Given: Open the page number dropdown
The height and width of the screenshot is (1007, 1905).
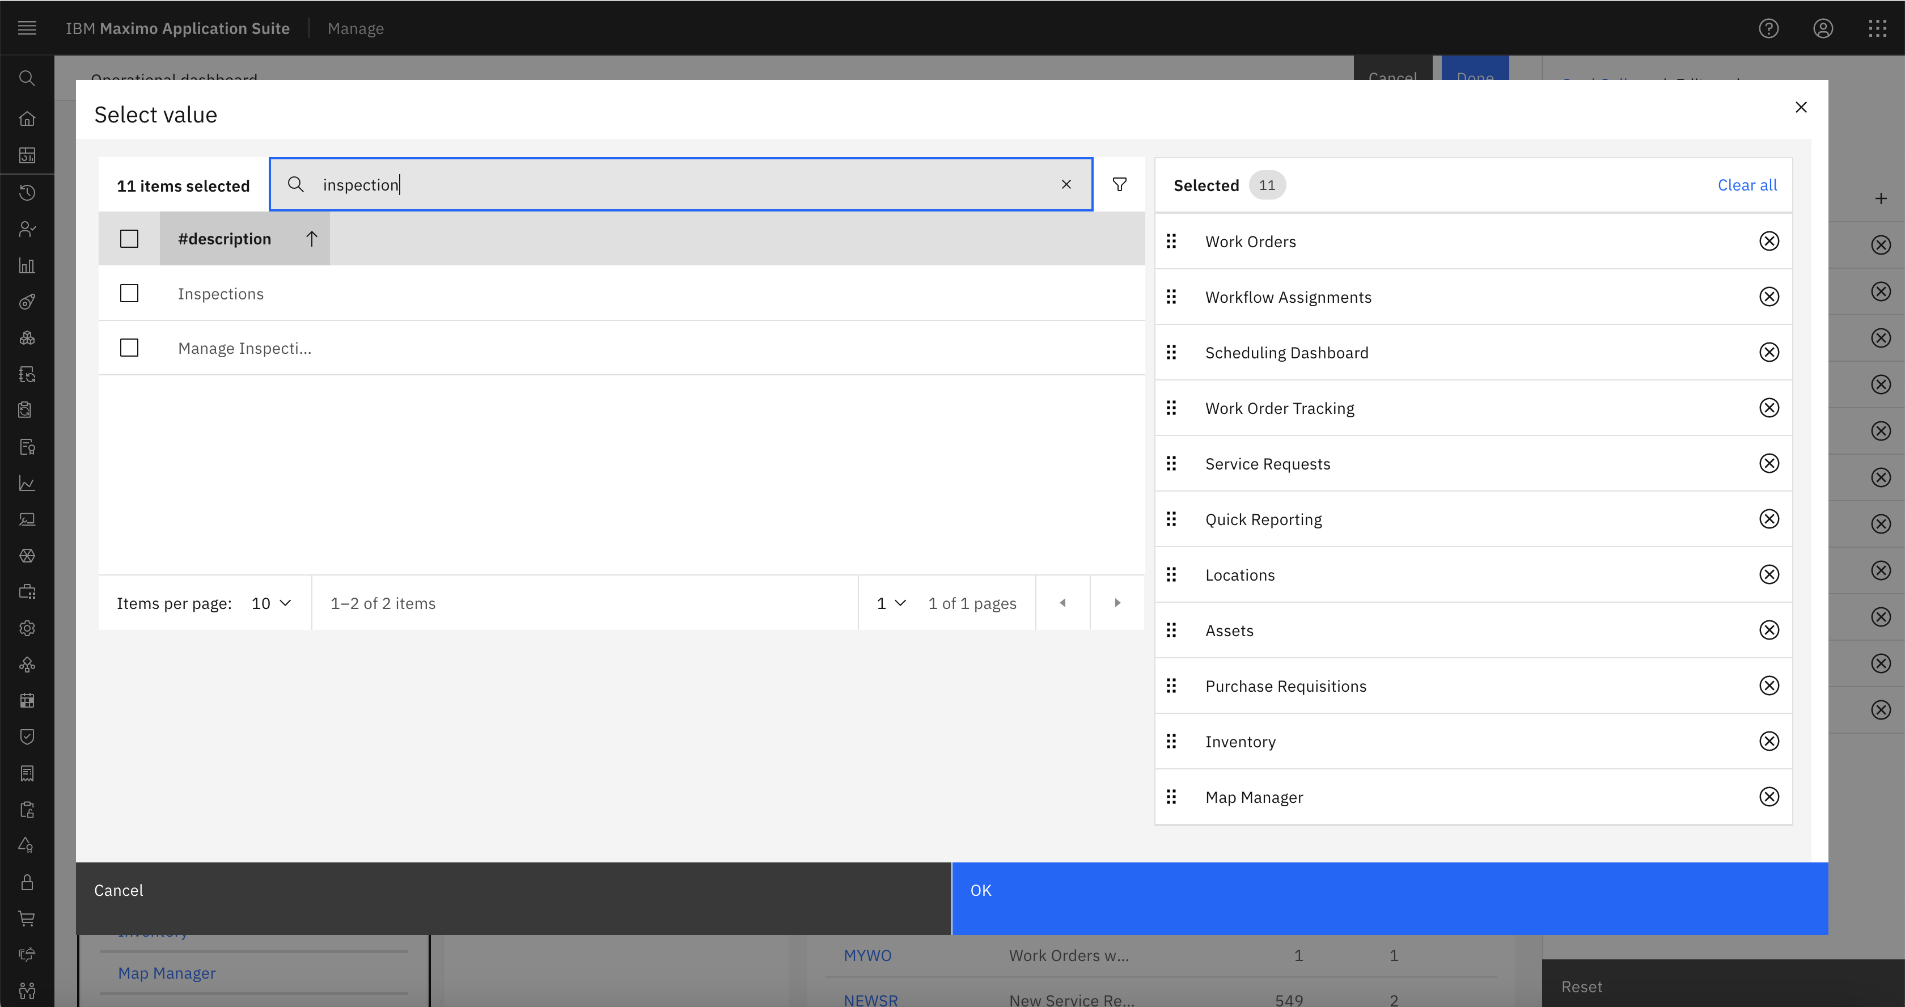Looking at the screenshot, I should pos(890,603).
